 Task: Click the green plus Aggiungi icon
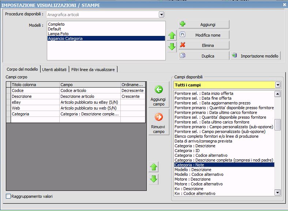pos(182,24)
